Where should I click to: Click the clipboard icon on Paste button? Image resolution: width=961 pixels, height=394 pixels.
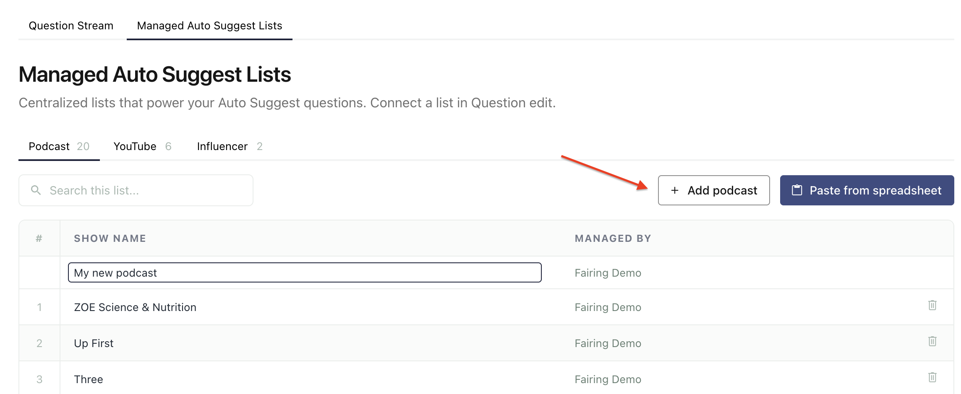coord(797,190)
